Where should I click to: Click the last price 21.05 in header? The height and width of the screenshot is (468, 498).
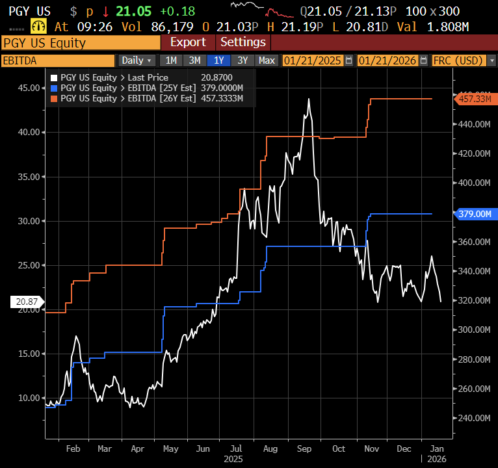[x=134, y=12]
